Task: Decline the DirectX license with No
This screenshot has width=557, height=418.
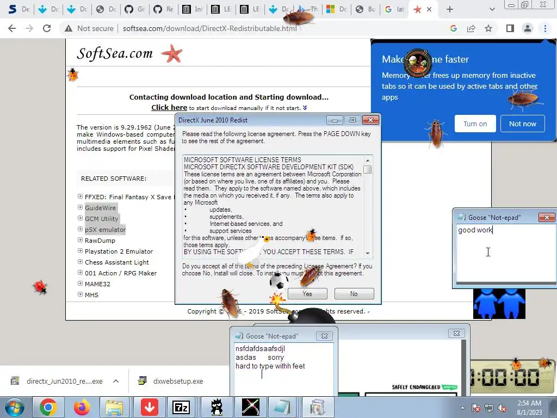Action: coord(354,293)
